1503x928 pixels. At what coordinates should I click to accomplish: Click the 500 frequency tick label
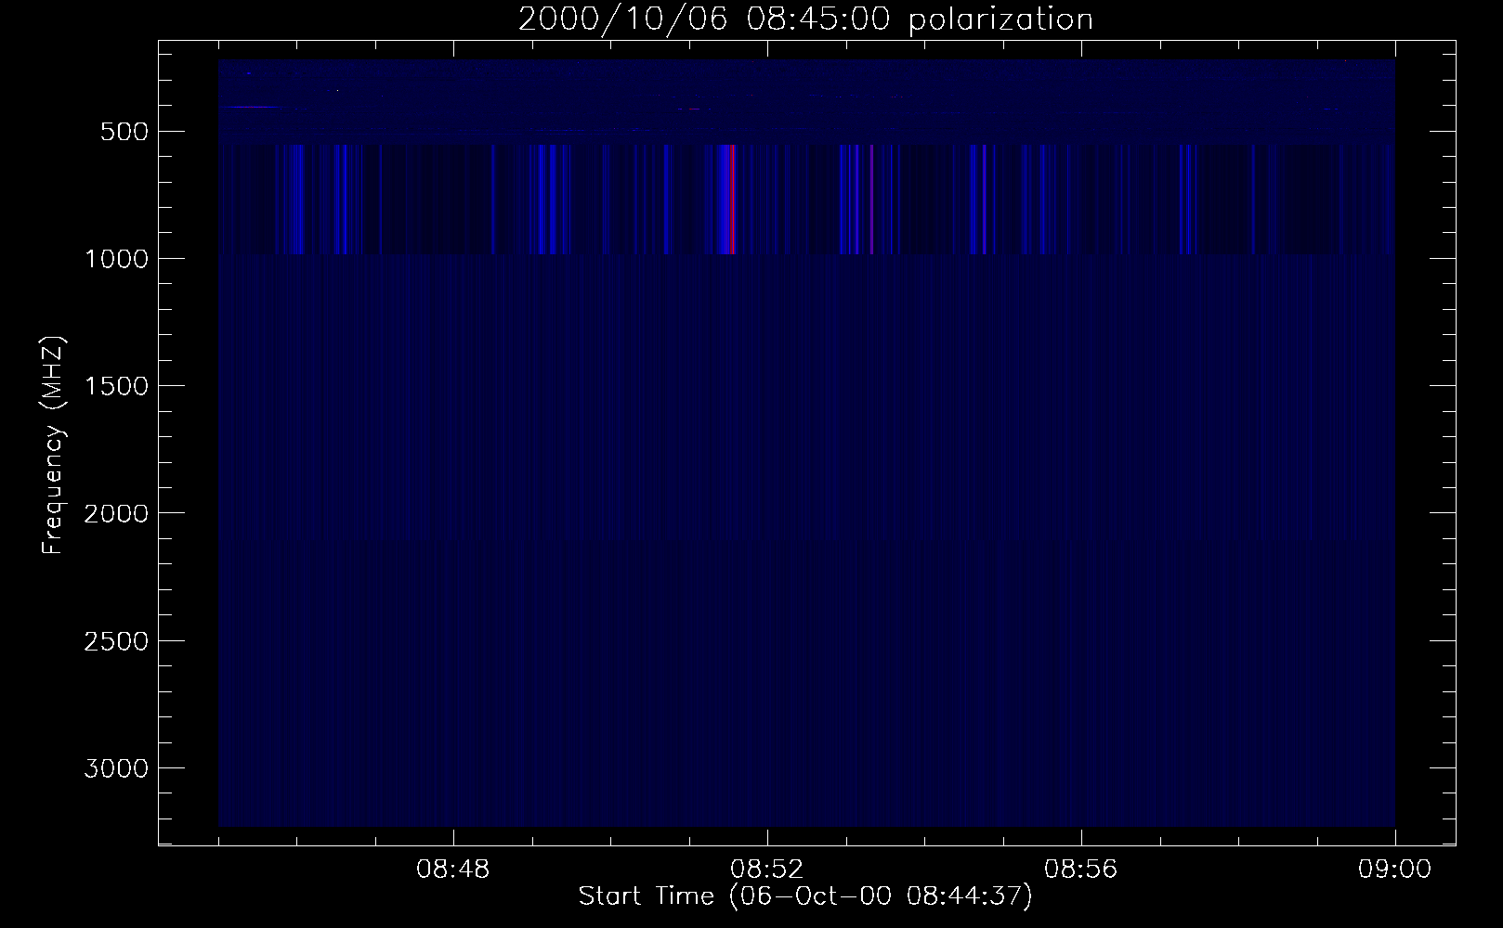pyautogui.click(x=125, y=132)
